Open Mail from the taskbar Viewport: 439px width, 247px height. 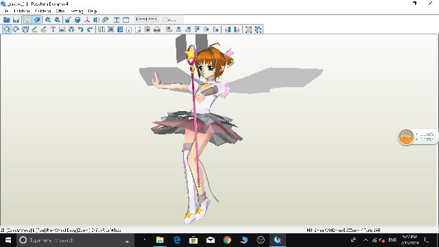click(x=211, y=240)
